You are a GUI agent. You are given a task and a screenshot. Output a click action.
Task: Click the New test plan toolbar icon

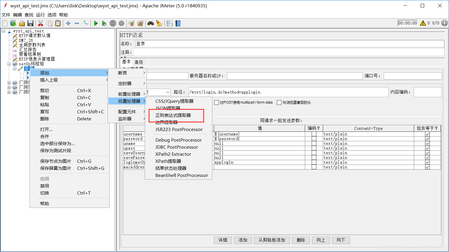tap(5, 23)
